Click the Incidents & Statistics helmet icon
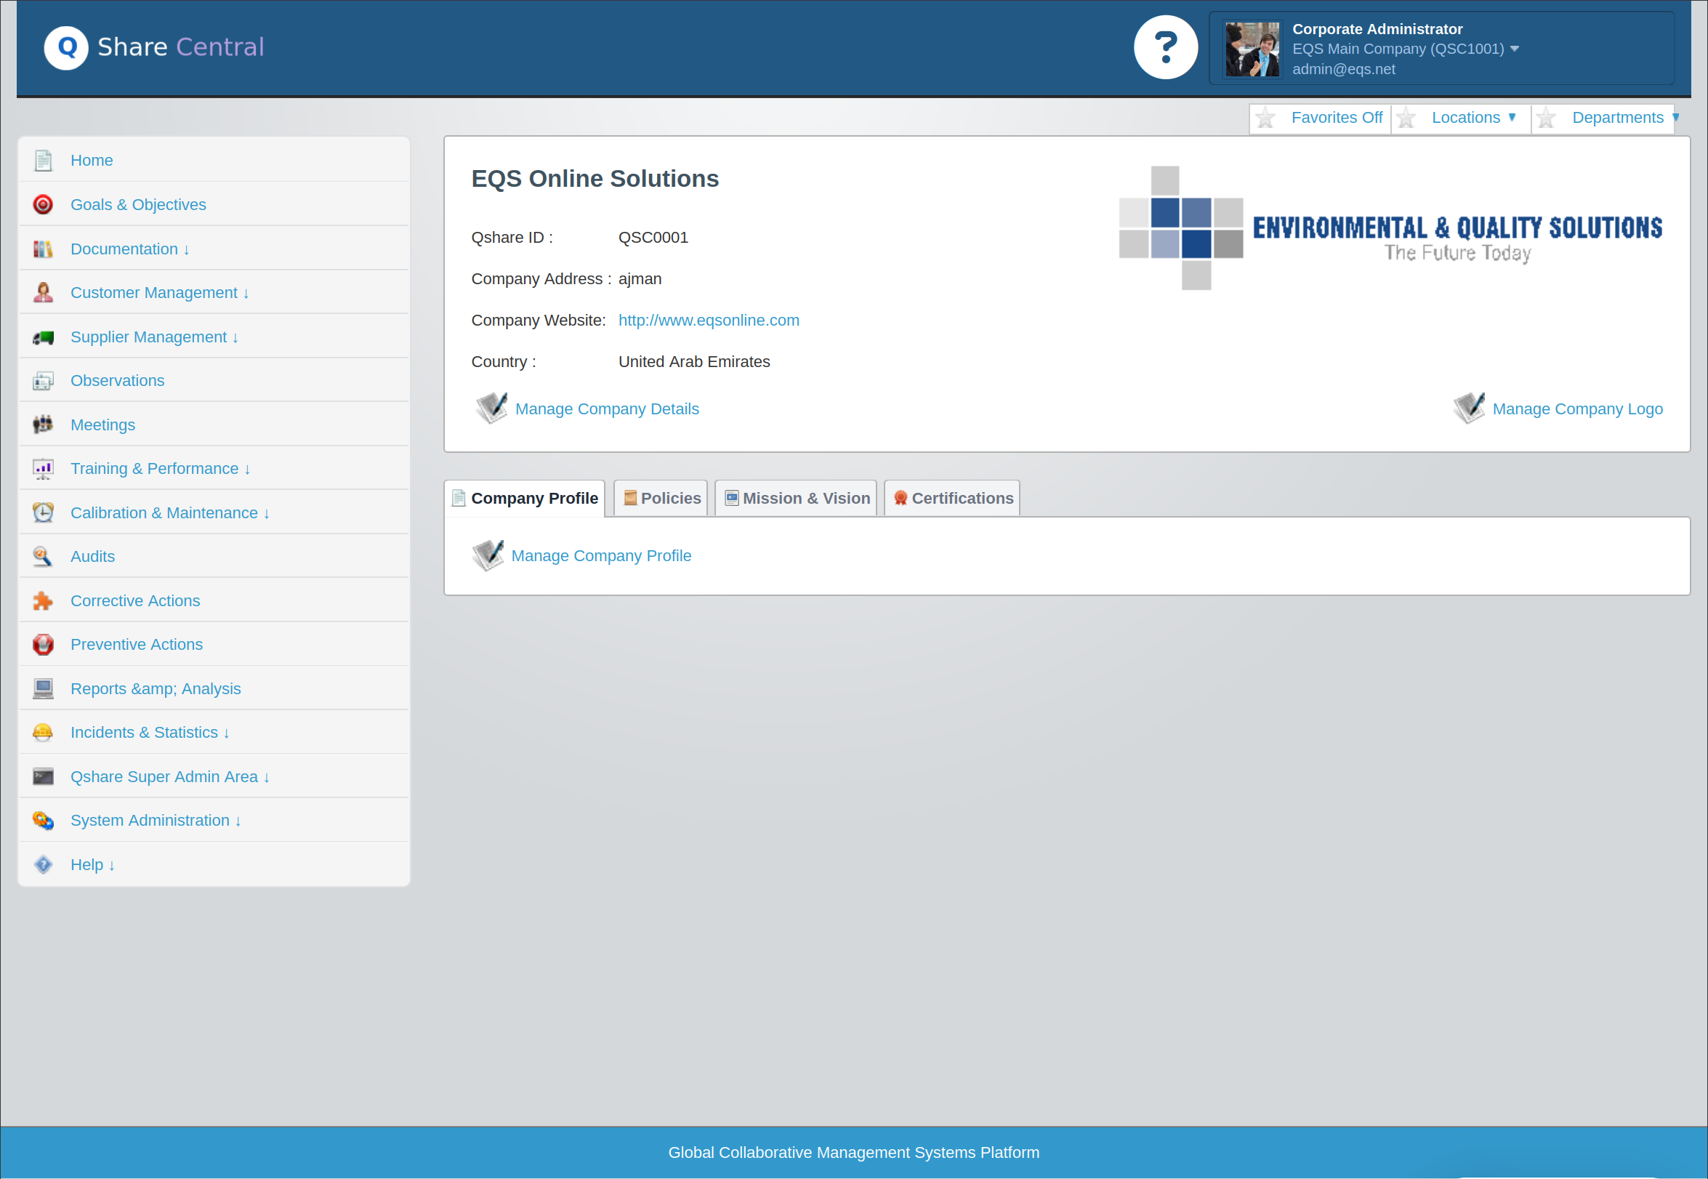The height and width of the screenshot is (1179, 1708). click(43, 732)
